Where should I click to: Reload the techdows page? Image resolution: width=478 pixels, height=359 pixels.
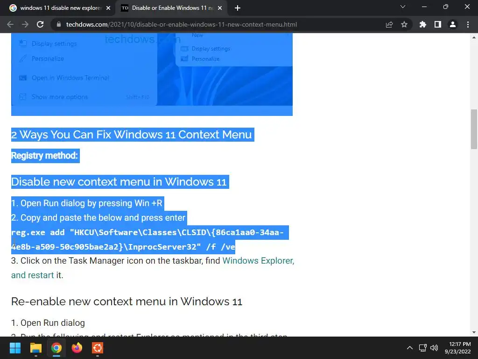coord(40,24)
